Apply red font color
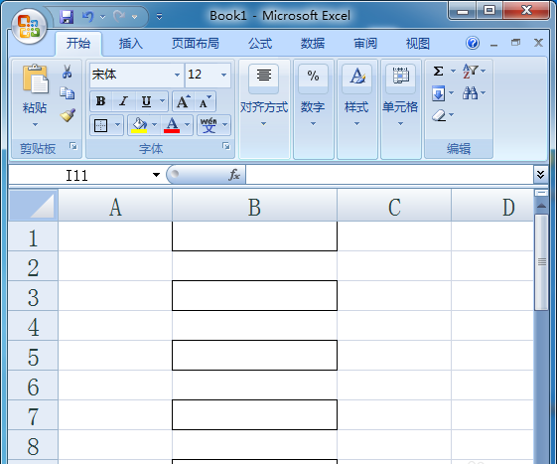This screenshot has width=557, height=464. coord(172,125)
